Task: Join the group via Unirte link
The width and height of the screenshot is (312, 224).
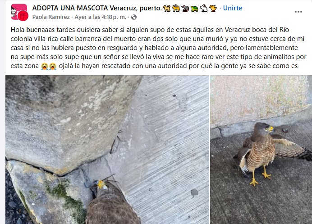Action: (x=232, y=8)
